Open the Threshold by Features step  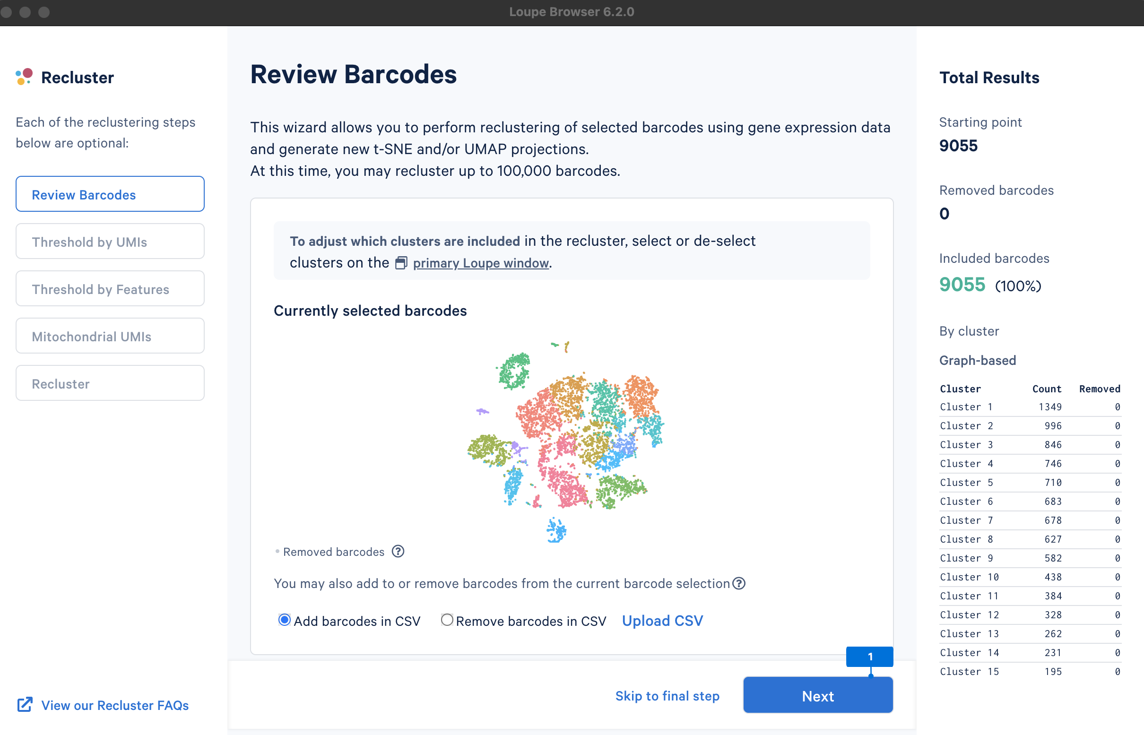tap(110, 289)
